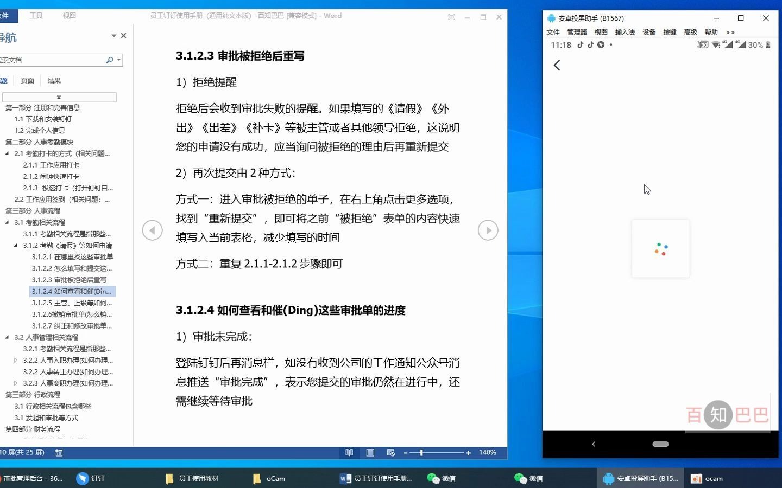The width and height of the screenshot is (782, 488).
Task: Switch to Web Layout view
Action: coord(390,452)
